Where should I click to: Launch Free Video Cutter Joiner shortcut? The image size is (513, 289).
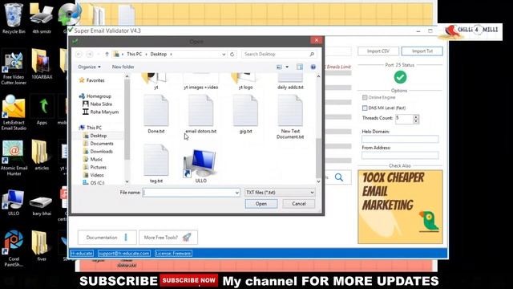(x=14, y=67)
